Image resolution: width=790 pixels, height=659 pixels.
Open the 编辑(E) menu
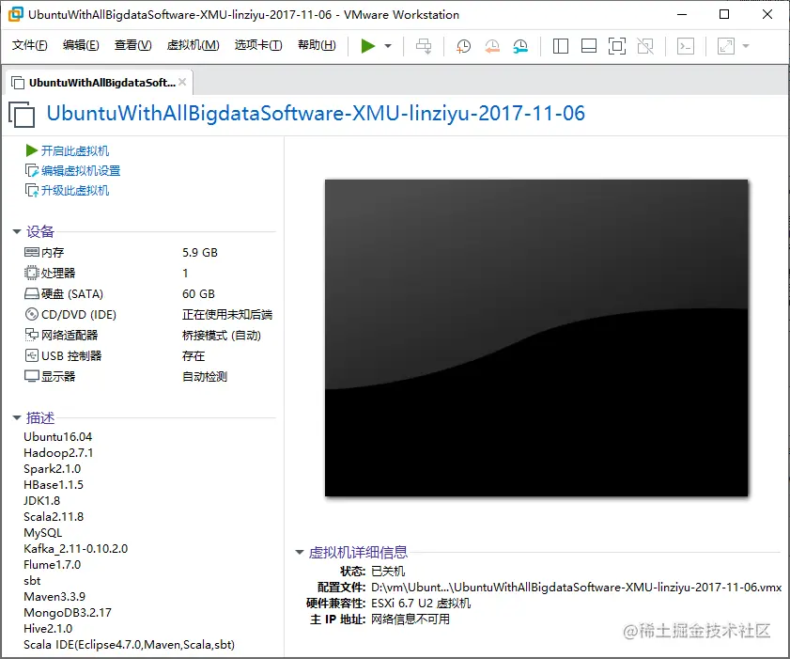point(81,45)
